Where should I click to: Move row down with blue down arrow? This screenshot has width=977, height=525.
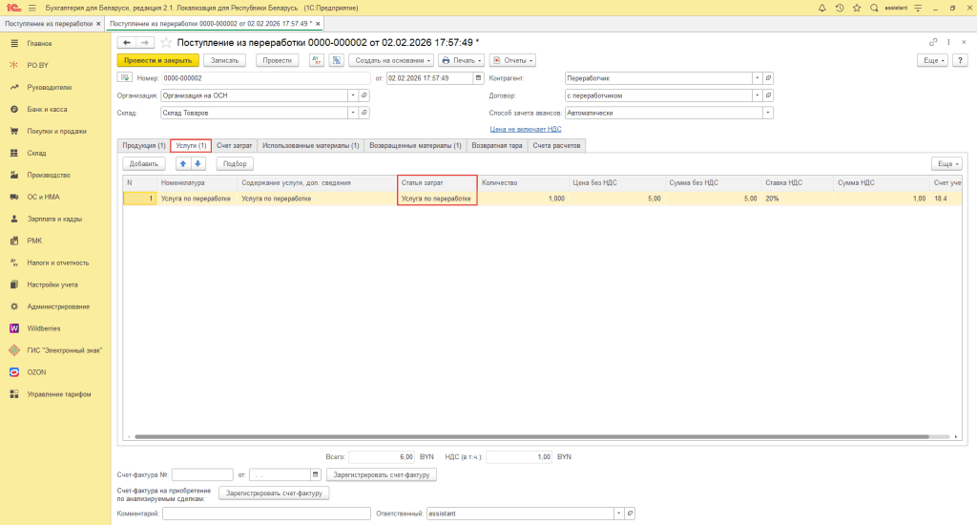tap(198, 163)
